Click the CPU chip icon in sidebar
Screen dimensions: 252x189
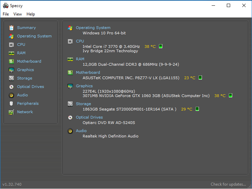pyautogui.click(x=11, y=44)
